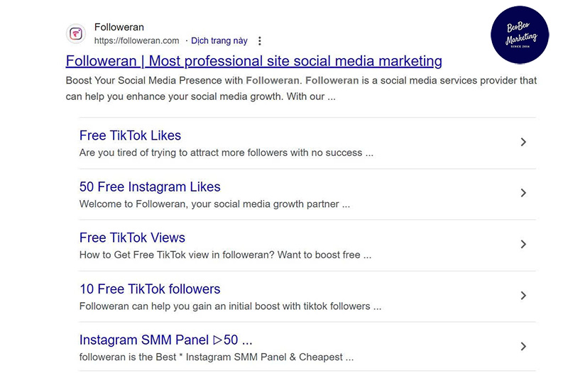Click the 'Are you tired of trying' description
The image size is (568, 373).
tap(226, 152)
